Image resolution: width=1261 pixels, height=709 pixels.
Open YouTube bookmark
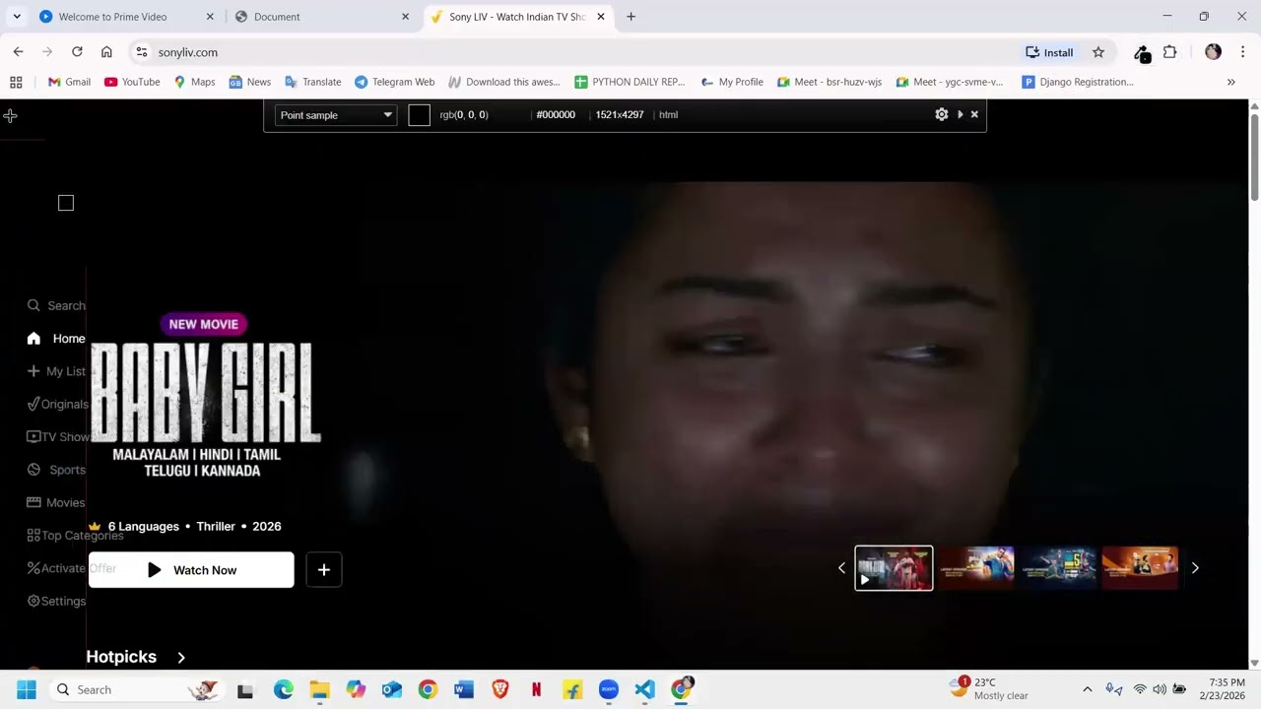point(132,82)
